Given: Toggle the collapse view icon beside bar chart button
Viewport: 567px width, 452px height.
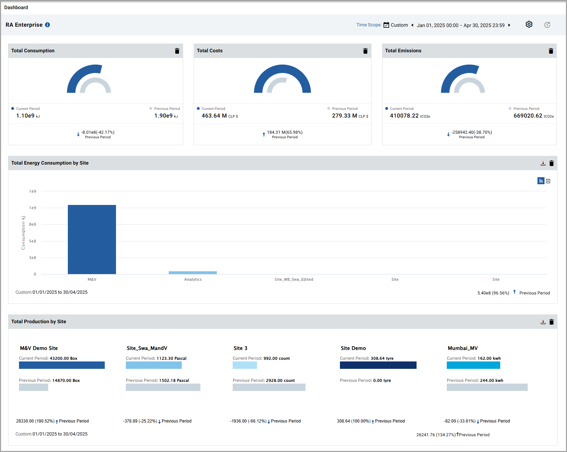Looking at the screenshot, I should 548,181.
